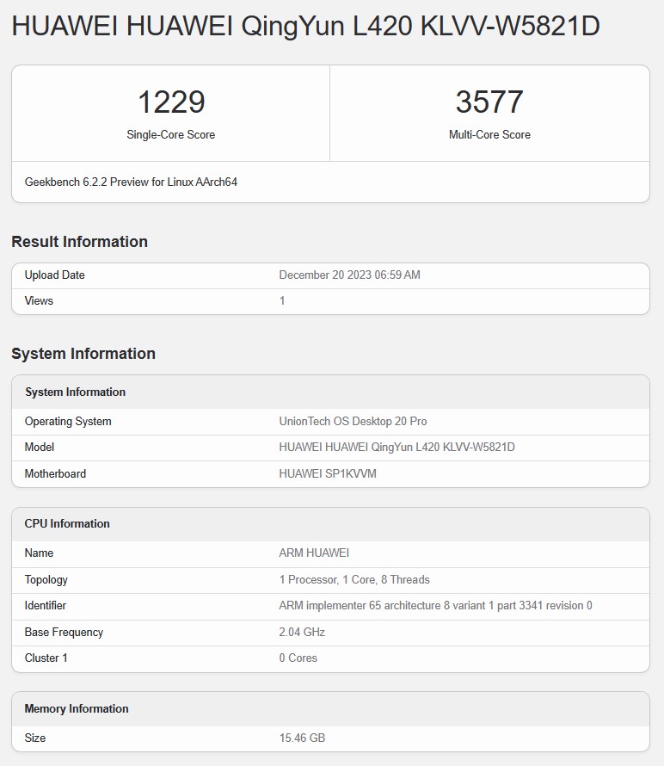Click the Views row count value
The height and width of the screenshot is (766, 664).
[x=282, y=301]
